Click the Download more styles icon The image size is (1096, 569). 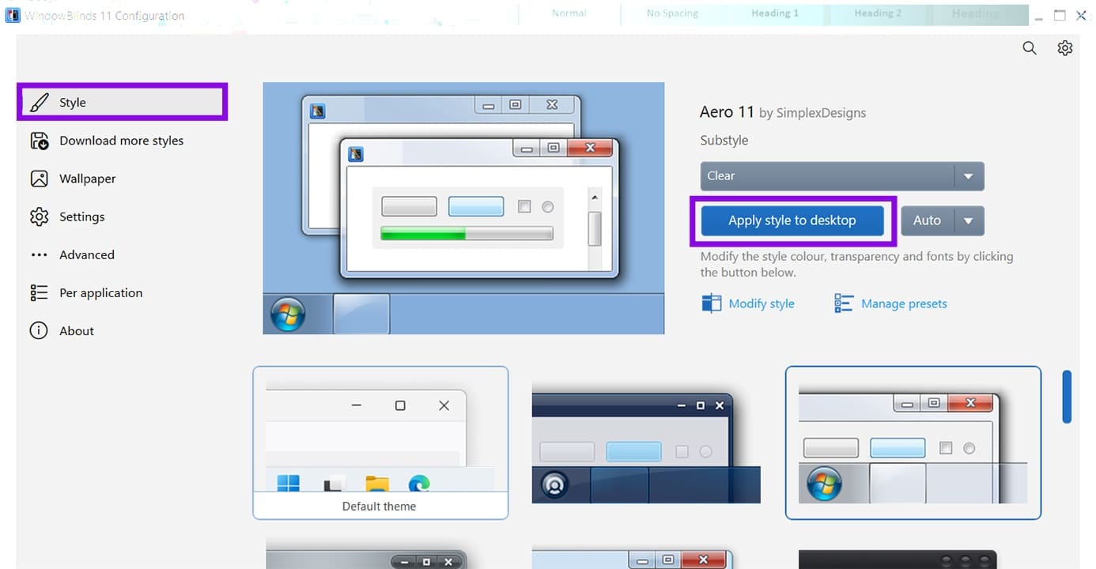point(39,141)
